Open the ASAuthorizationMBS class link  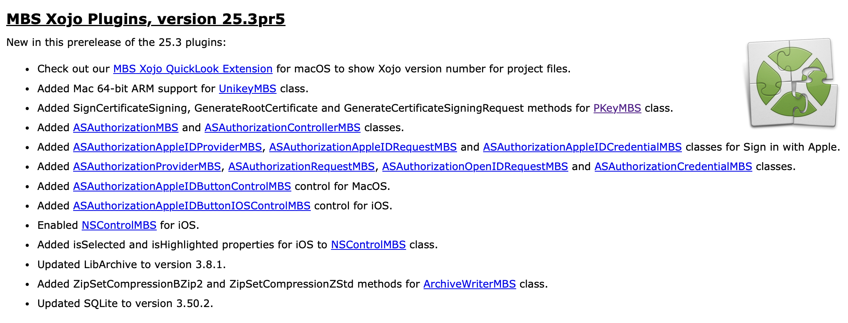[126, 128]
